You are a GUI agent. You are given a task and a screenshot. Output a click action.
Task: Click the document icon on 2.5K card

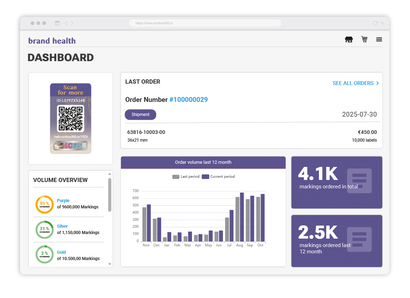[359, 239]
